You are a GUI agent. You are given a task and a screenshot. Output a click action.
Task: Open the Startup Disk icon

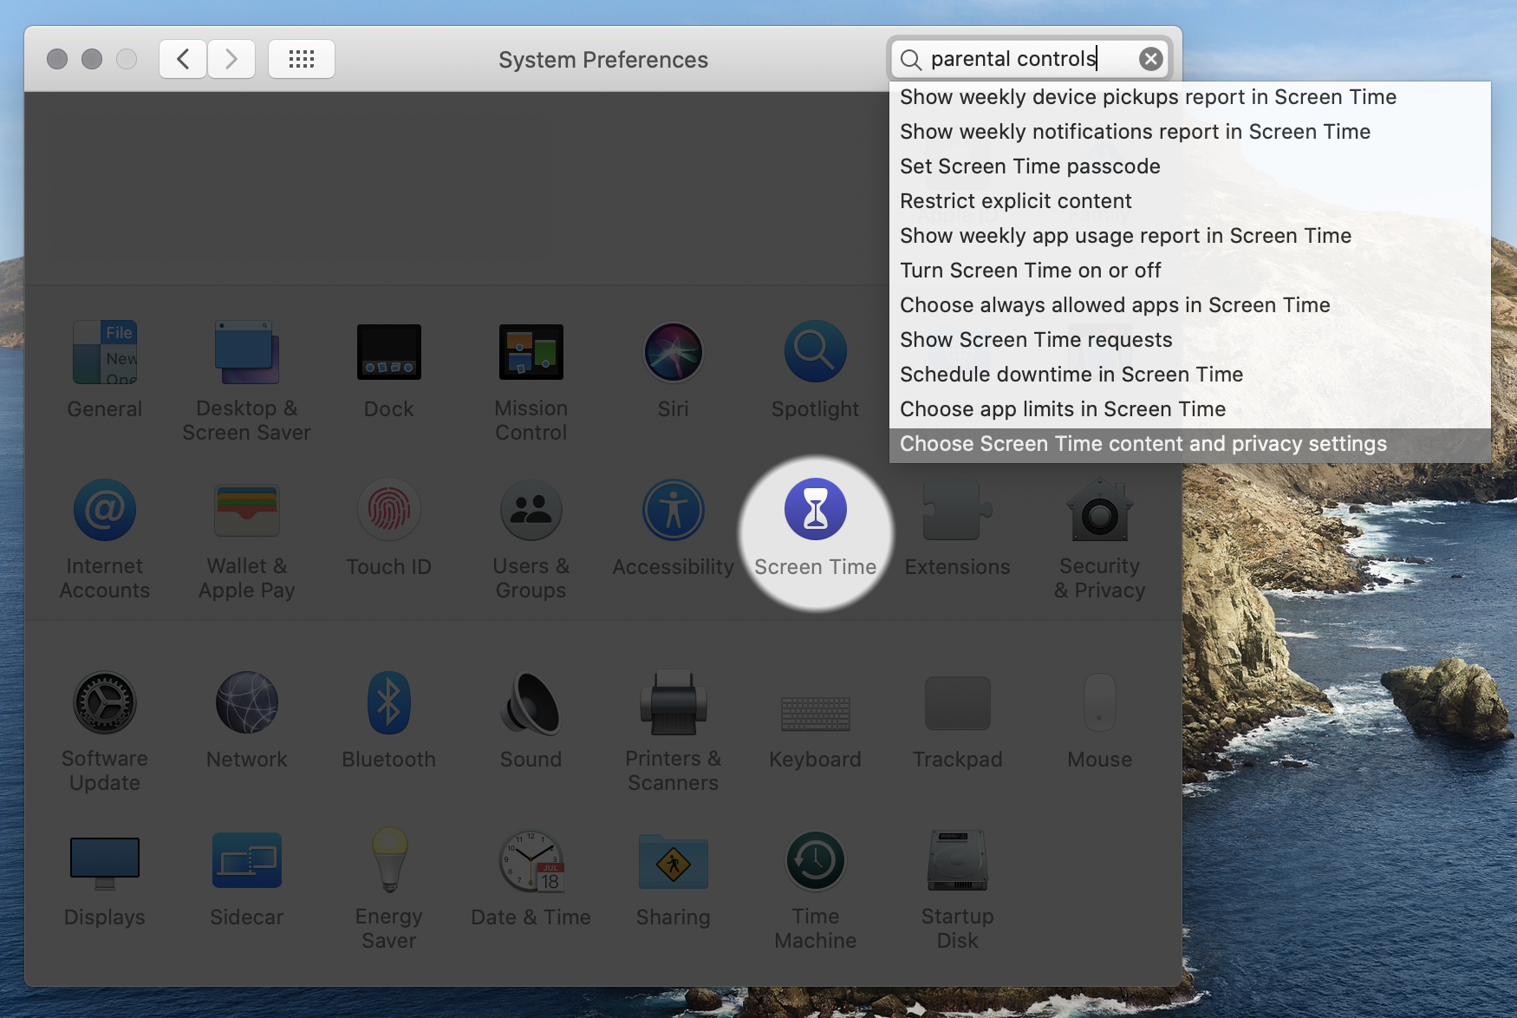point(958,860)
